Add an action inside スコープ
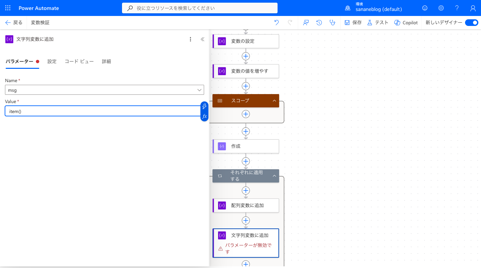The image size is (481, 268). [246, 114]
